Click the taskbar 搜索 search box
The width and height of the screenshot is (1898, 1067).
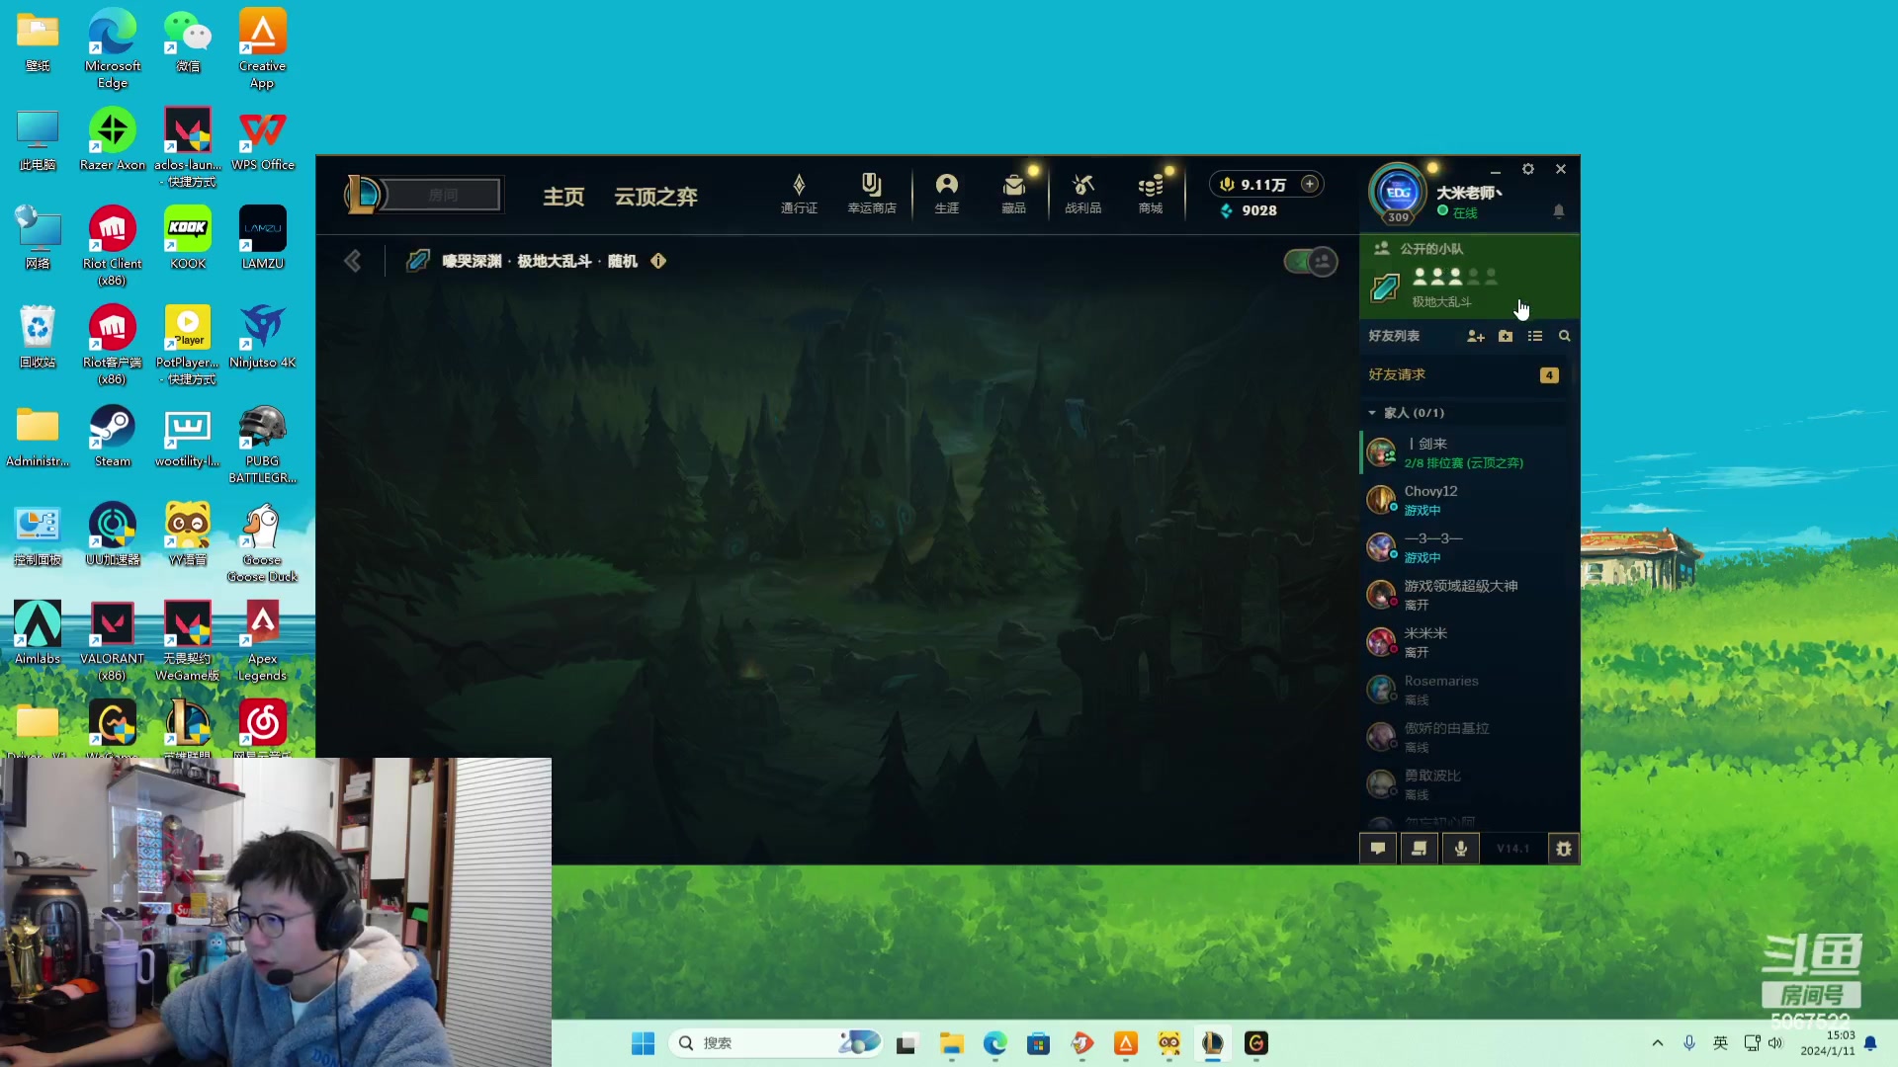(777, 1043)
